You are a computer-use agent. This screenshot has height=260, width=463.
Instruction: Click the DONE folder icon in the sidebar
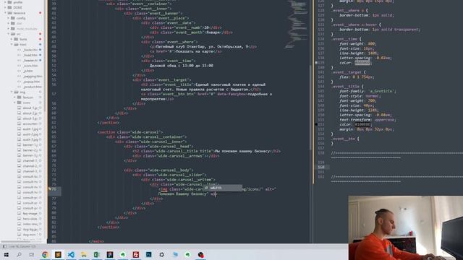[x=9, y=7]
